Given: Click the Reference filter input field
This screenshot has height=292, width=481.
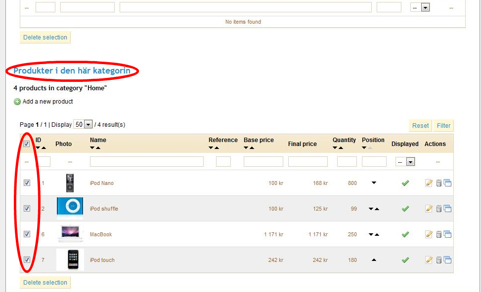Looking at the screenshot, I should [x=223, y=162].
